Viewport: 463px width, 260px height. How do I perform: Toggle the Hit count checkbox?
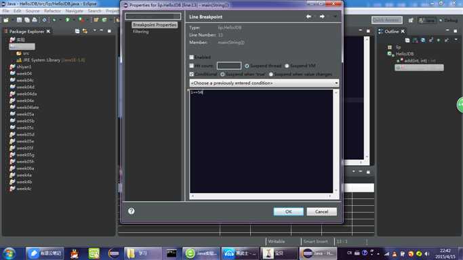point(192,66)
